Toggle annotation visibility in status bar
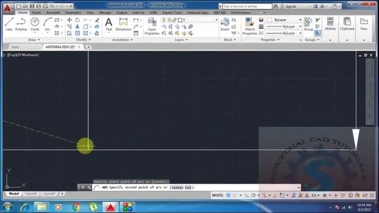 [x=294, y=195]
